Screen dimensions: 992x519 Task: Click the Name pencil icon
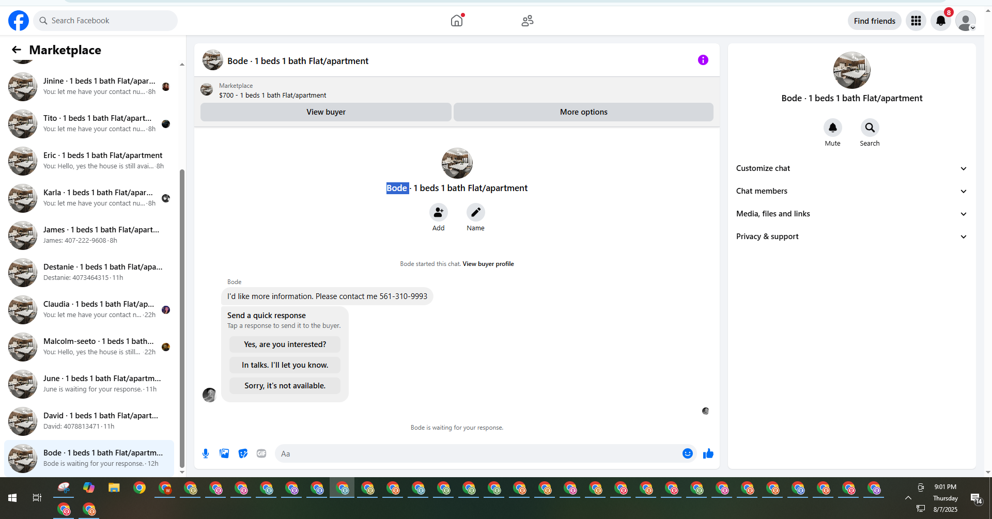[476, 212]
